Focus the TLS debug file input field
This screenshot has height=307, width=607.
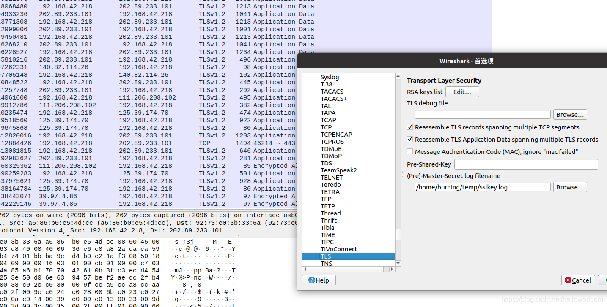[483, 115]
